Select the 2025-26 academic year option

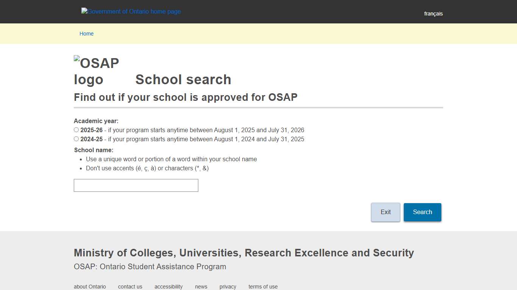76,130
